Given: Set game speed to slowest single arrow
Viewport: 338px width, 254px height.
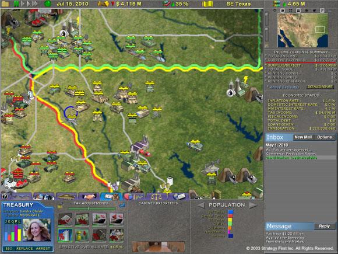Looking at the screenshot, I should coord(23,4).
